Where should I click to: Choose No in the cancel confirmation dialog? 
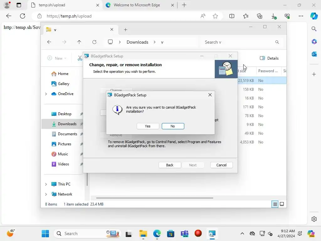point(173,126)
